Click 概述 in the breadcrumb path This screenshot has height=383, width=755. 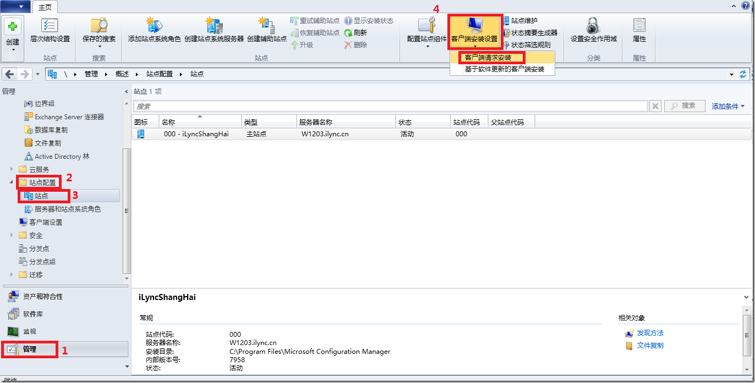click(122, 74)
